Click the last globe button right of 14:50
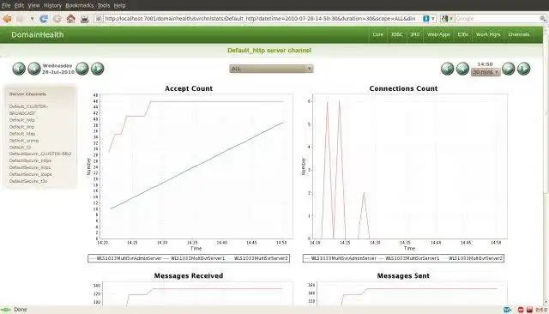The height and width of the screenshot is (314, 549). pos(523,69)
